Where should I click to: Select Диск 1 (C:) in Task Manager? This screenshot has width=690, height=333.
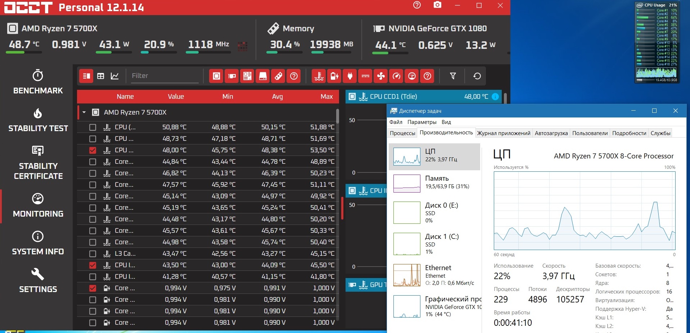pos(434,244)
